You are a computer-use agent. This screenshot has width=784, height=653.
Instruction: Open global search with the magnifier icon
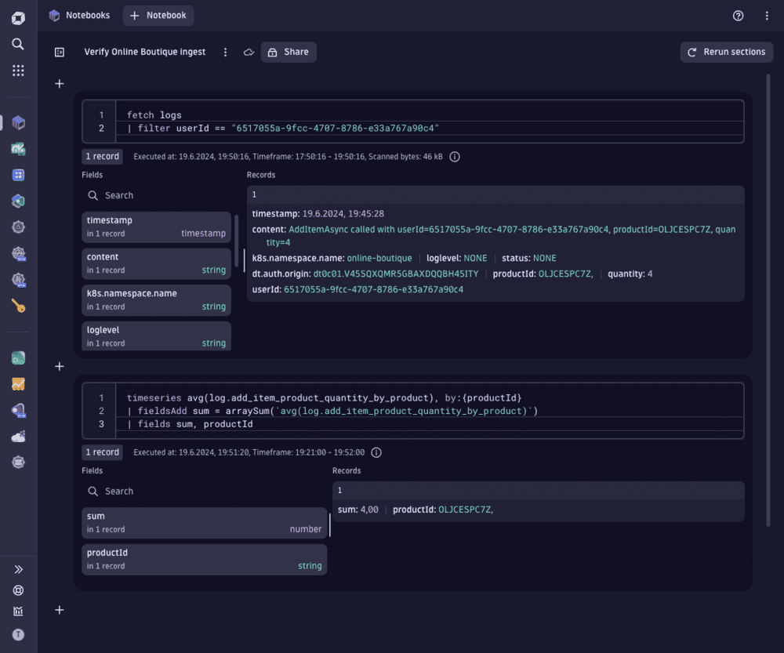tap(18, 44)
